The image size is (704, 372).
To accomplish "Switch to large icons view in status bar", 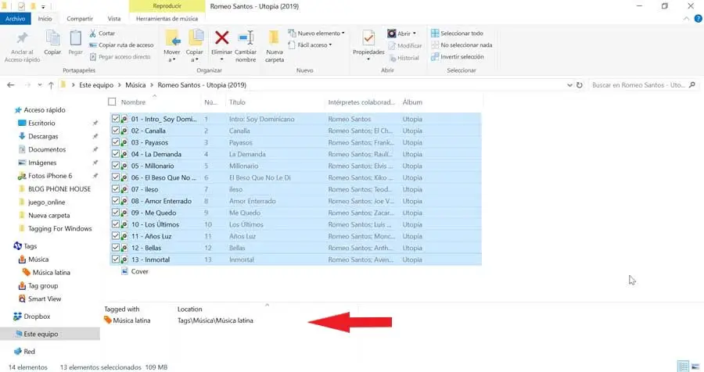I will click(695, 366).
